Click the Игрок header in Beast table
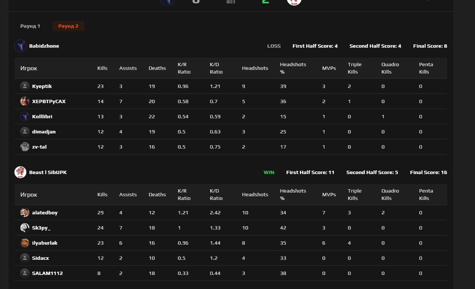 pos(29,194)
